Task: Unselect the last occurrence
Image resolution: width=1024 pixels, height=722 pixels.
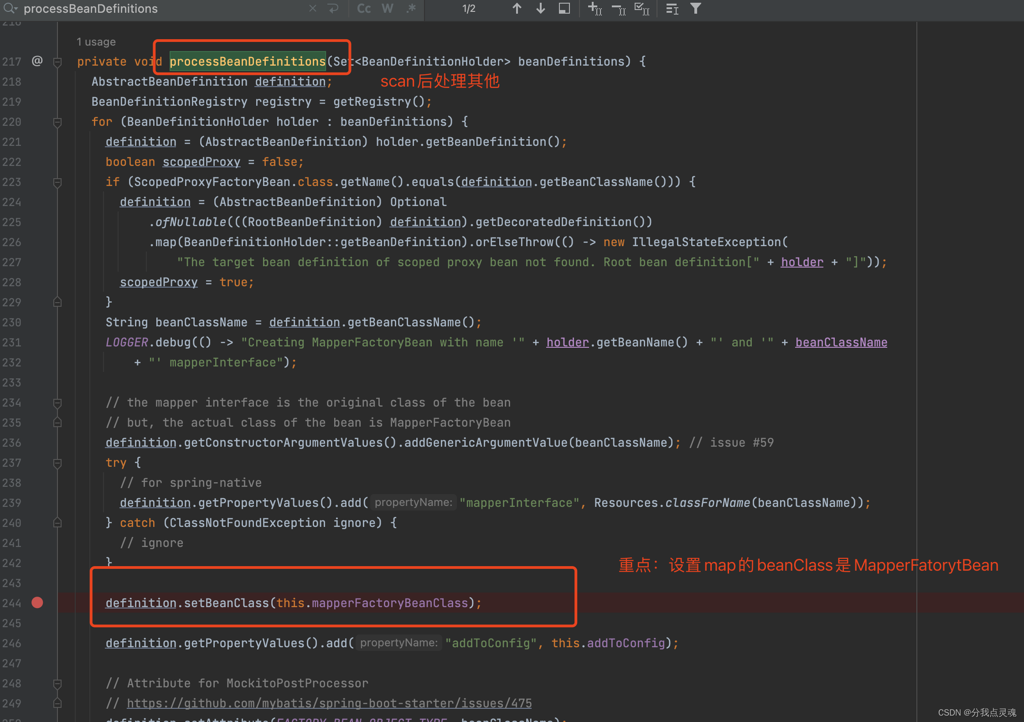Action: pos(619,9)
